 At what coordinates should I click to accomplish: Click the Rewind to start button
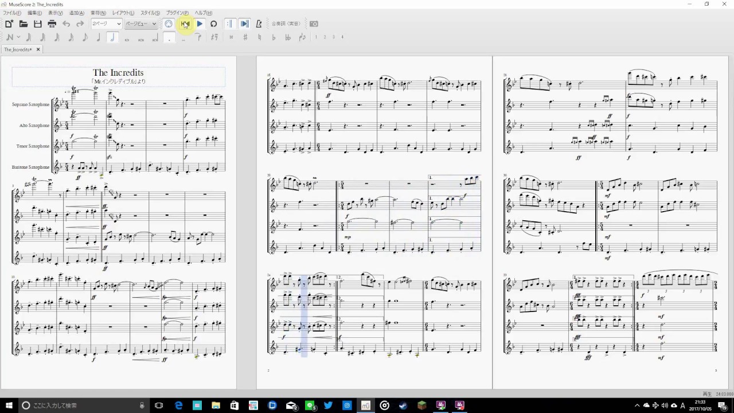185,24
